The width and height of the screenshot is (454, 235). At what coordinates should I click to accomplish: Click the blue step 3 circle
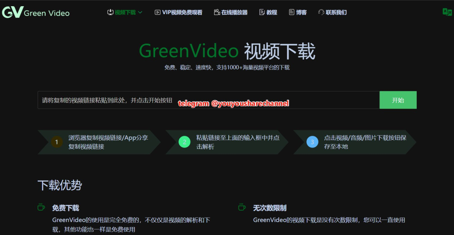tap(312, 142)
